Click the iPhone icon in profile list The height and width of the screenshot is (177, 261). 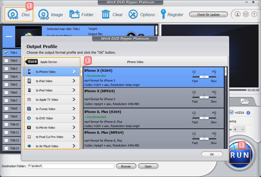[x=29, y=71]
